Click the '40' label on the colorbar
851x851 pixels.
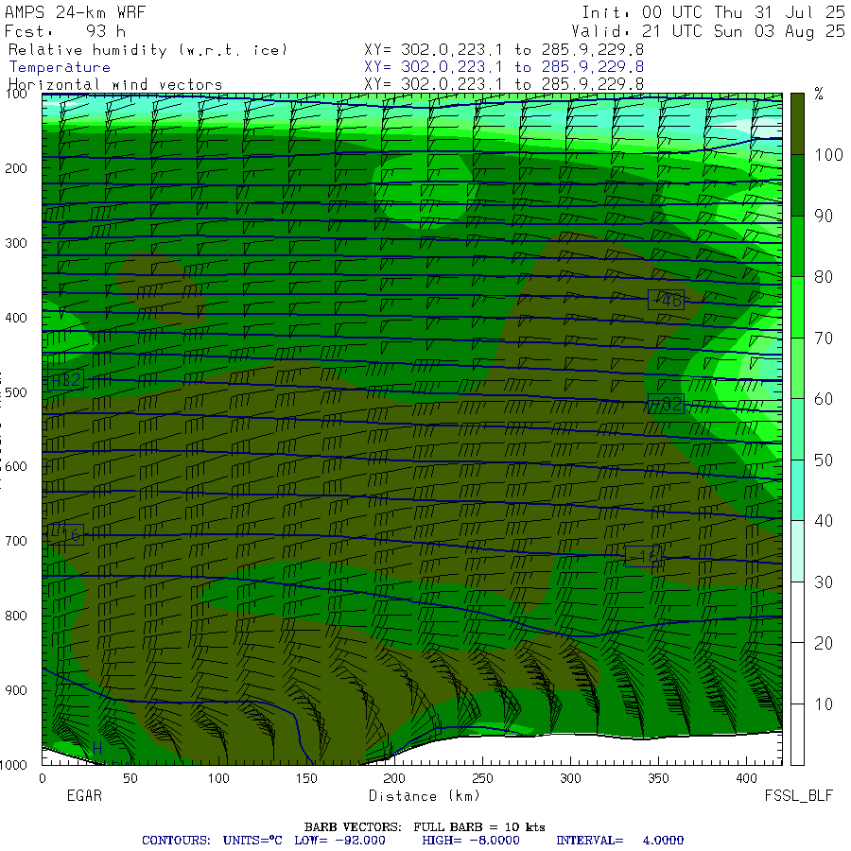point(824,521)
